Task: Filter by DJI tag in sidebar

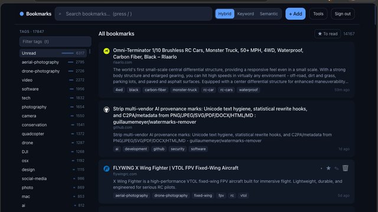Action: 53,152
